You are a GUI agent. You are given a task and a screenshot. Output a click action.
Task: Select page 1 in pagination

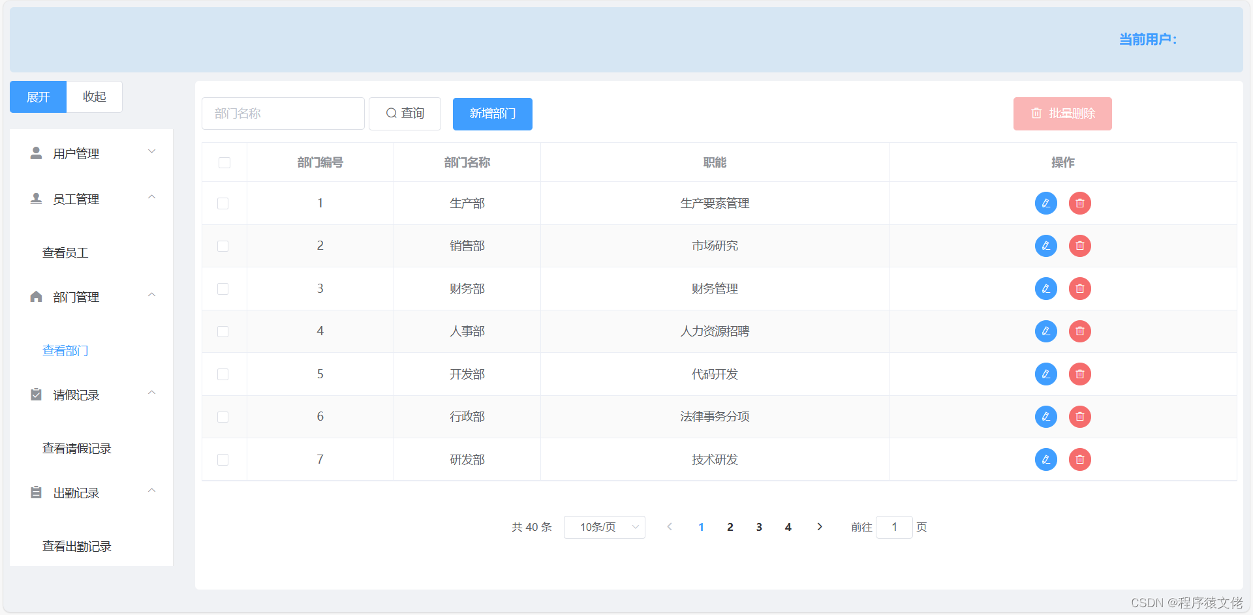pyautogui.click(x=701, y=527)
